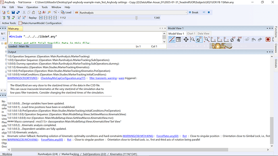
Task: Open the RunAnalysis operation dropdown
Action: point(186,12)
